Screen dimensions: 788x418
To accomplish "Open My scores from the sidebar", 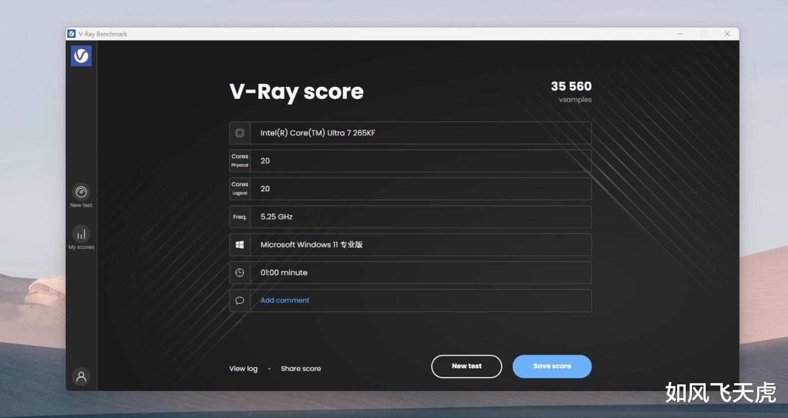I will (81, 234).
